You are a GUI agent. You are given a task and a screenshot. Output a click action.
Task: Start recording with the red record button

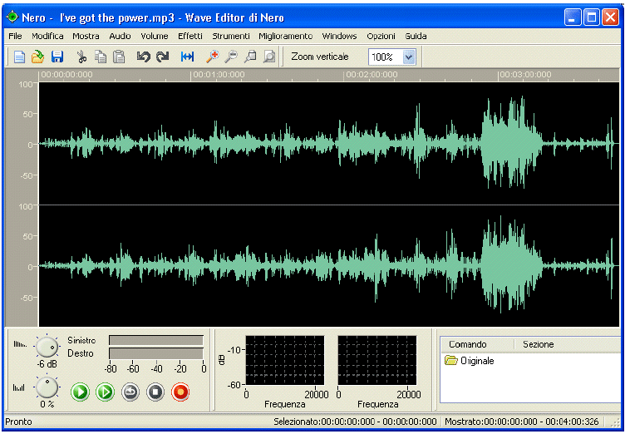tap(180, 392)
